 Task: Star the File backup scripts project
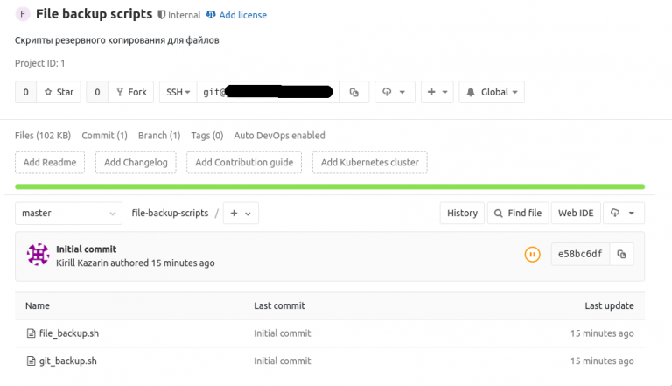59,92
